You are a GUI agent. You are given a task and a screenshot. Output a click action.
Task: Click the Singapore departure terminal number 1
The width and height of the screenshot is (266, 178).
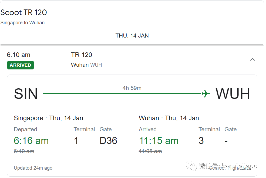click(76, 141)
